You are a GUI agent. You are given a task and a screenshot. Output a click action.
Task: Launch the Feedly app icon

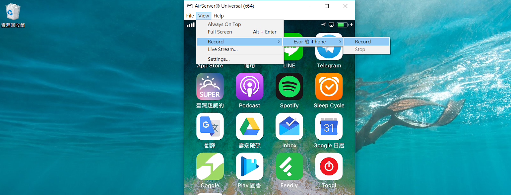(x=289, y=166)
